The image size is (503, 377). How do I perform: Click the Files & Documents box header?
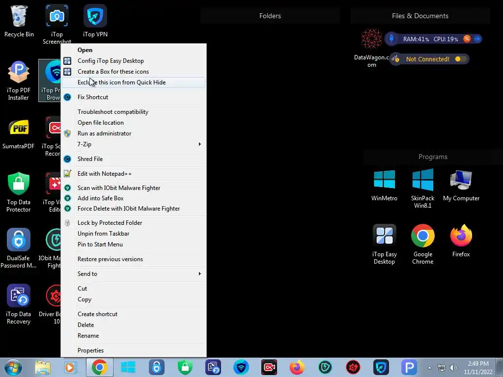[420, 16]
